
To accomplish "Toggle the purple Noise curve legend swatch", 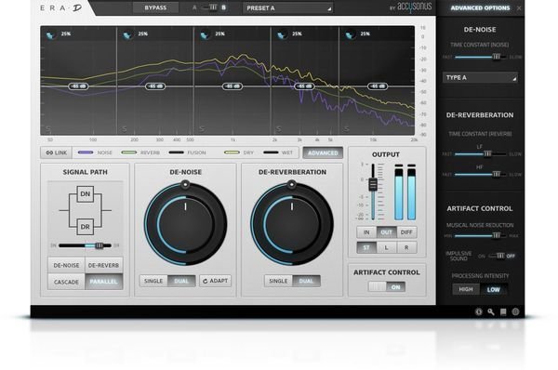I will [86, 152].
